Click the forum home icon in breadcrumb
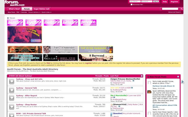Viewport: 188px width, 117px height. click(x=8, y=18)
